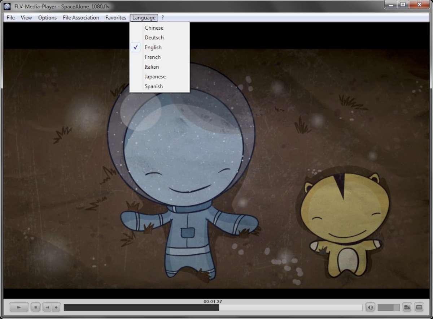This screenshot has height=319, width=433.
Task: Choose French from the Language menu
Action: point(153,57)
